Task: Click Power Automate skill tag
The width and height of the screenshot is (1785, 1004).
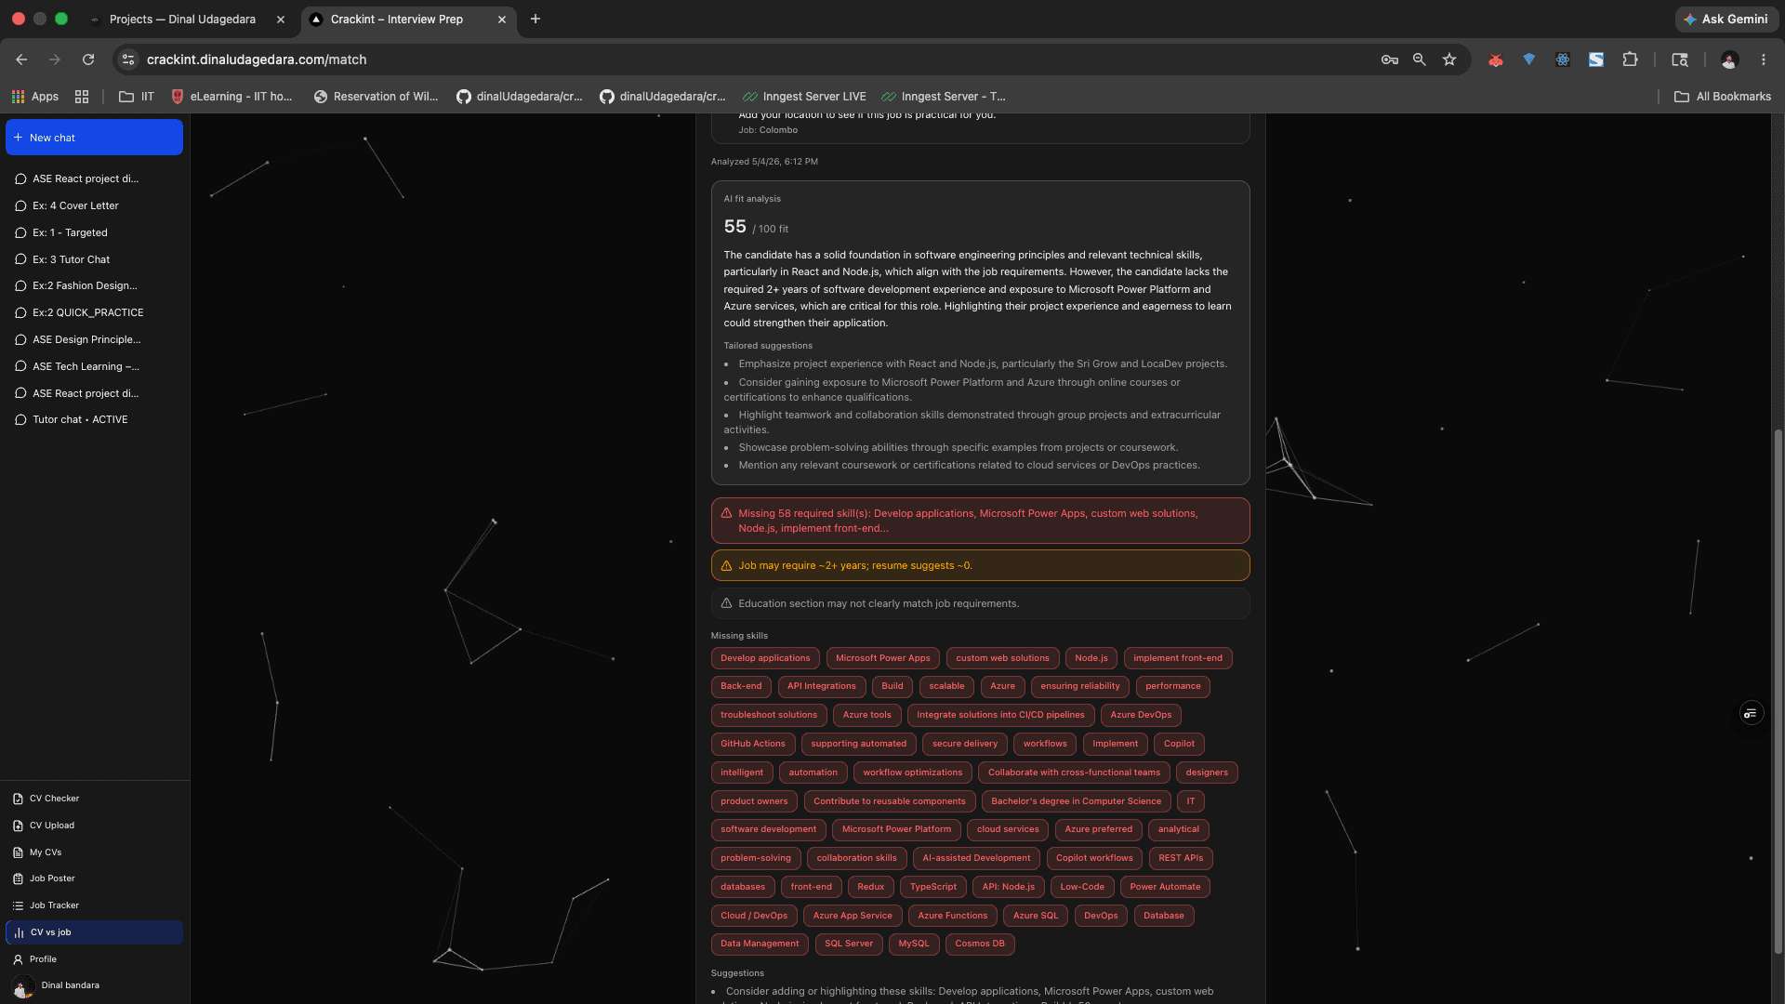Action: tap(1165, 887)
